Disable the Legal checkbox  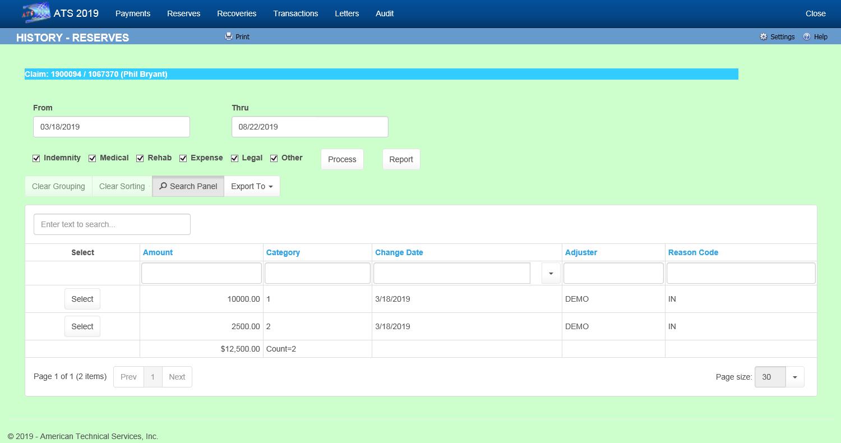[x=235, y=159]
